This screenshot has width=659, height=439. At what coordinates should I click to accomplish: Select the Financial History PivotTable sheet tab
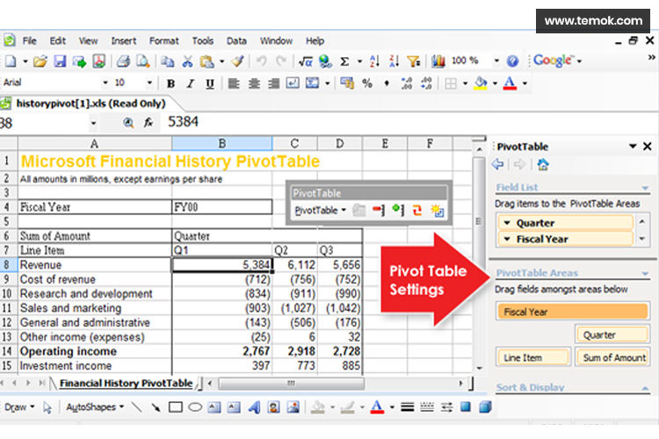(125, 384)
